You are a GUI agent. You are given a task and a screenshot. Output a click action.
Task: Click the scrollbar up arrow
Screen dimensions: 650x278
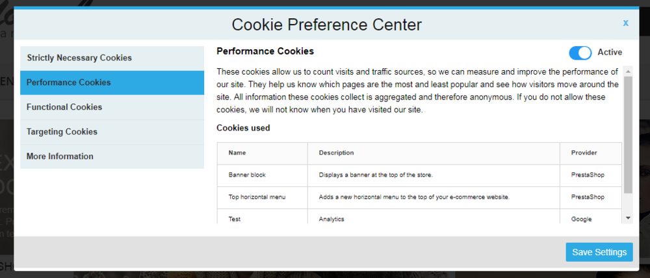click(x=628, y=70)
